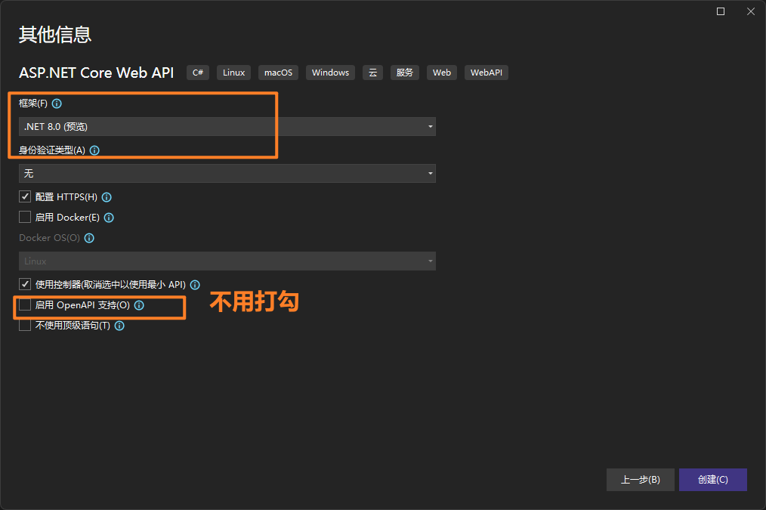Uncheck the 配置 HTTPS(H) checkbox
Image resolution: width=766 pixels, height=510 pixels.
(25, 197)
